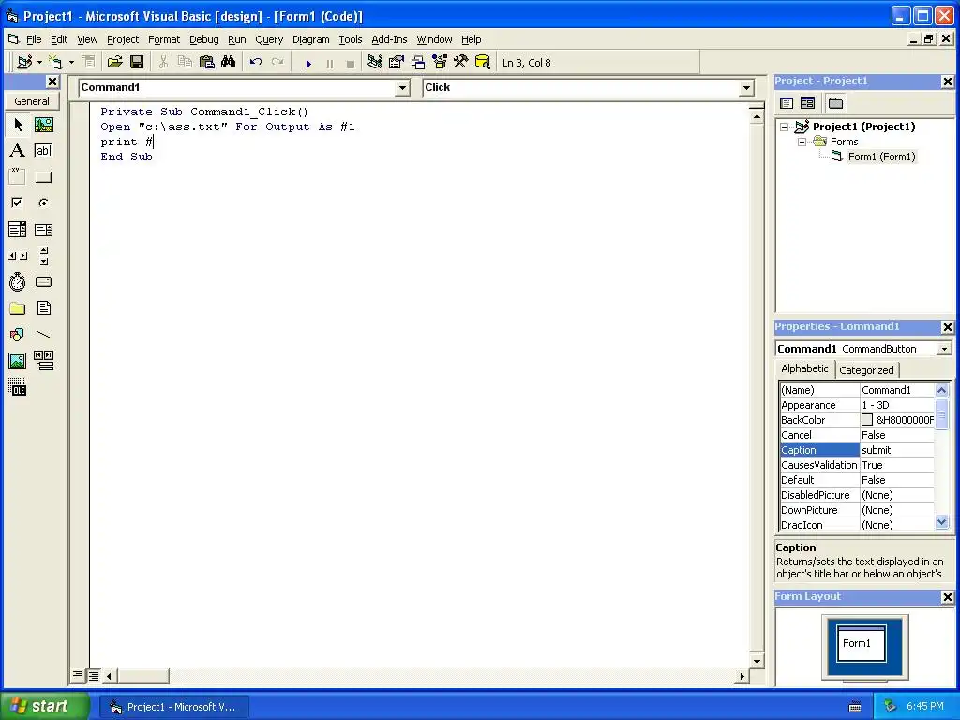Pick the OptionButton control in the toolbox
The height and width of the screenshot is (720, 960).
pos(43,202)
